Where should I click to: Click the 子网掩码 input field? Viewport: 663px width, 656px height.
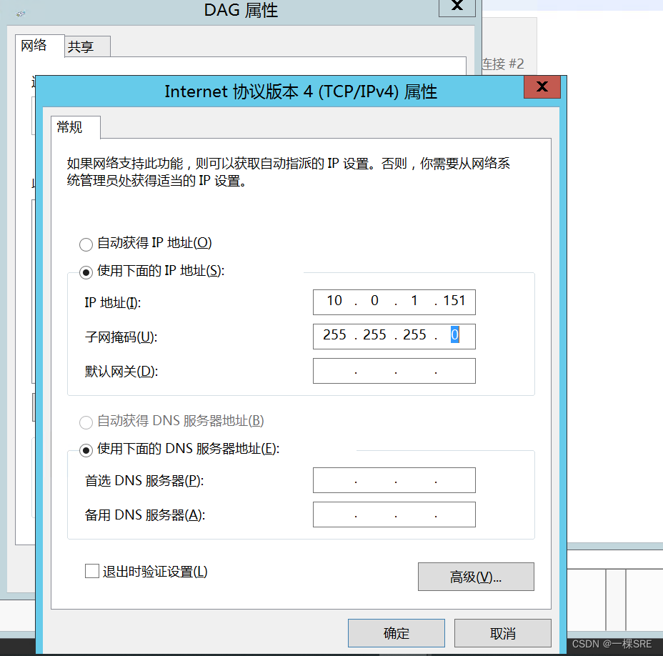tap(394, 336)
